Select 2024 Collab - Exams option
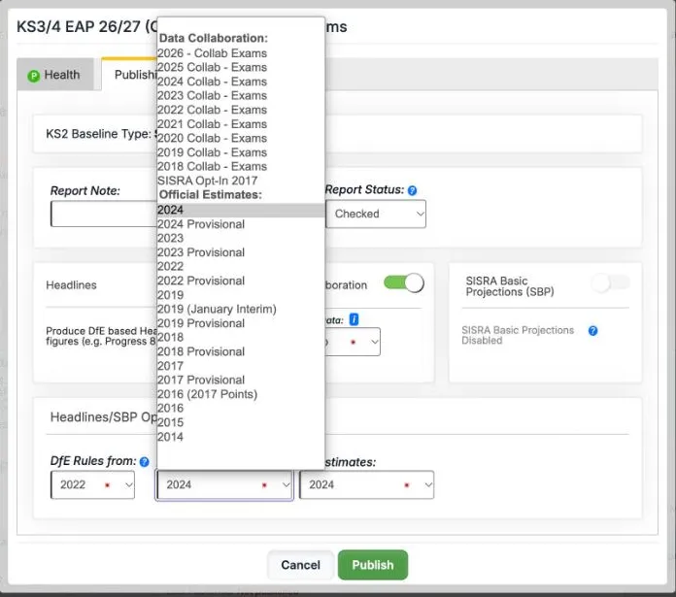 tap(241, 82)
